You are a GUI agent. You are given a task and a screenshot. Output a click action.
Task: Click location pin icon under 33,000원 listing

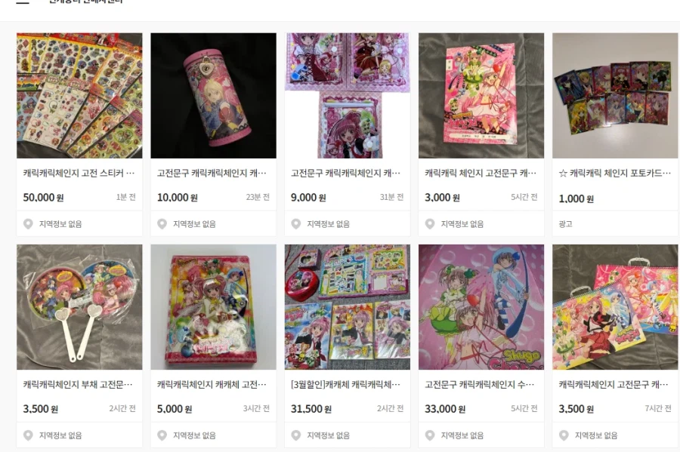coord(430,435)
